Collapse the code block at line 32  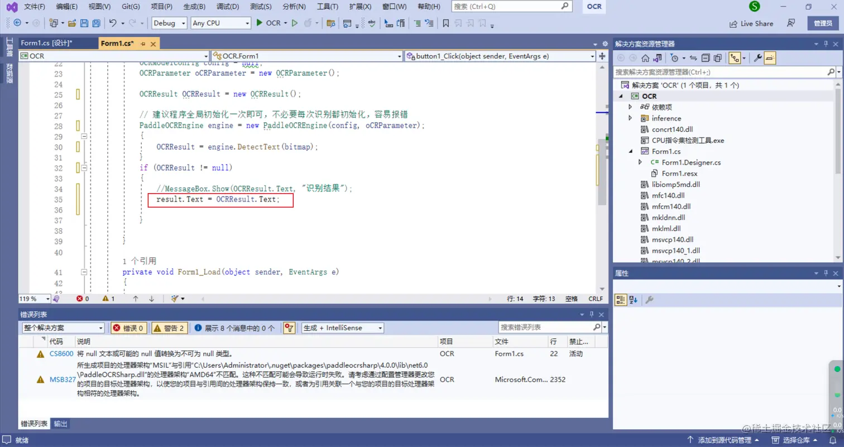tap(84, 167)
